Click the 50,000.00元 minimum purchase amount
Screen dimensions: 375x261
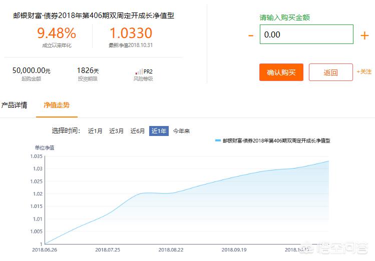(32, 70)
